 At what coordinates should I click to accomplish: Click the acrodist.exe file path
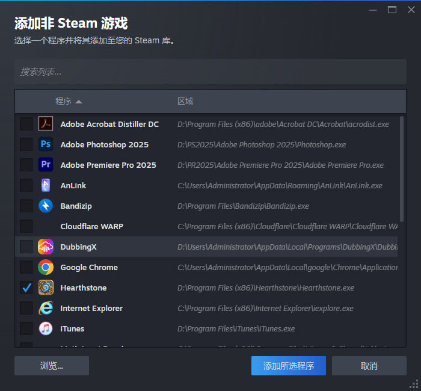point(283,125)
